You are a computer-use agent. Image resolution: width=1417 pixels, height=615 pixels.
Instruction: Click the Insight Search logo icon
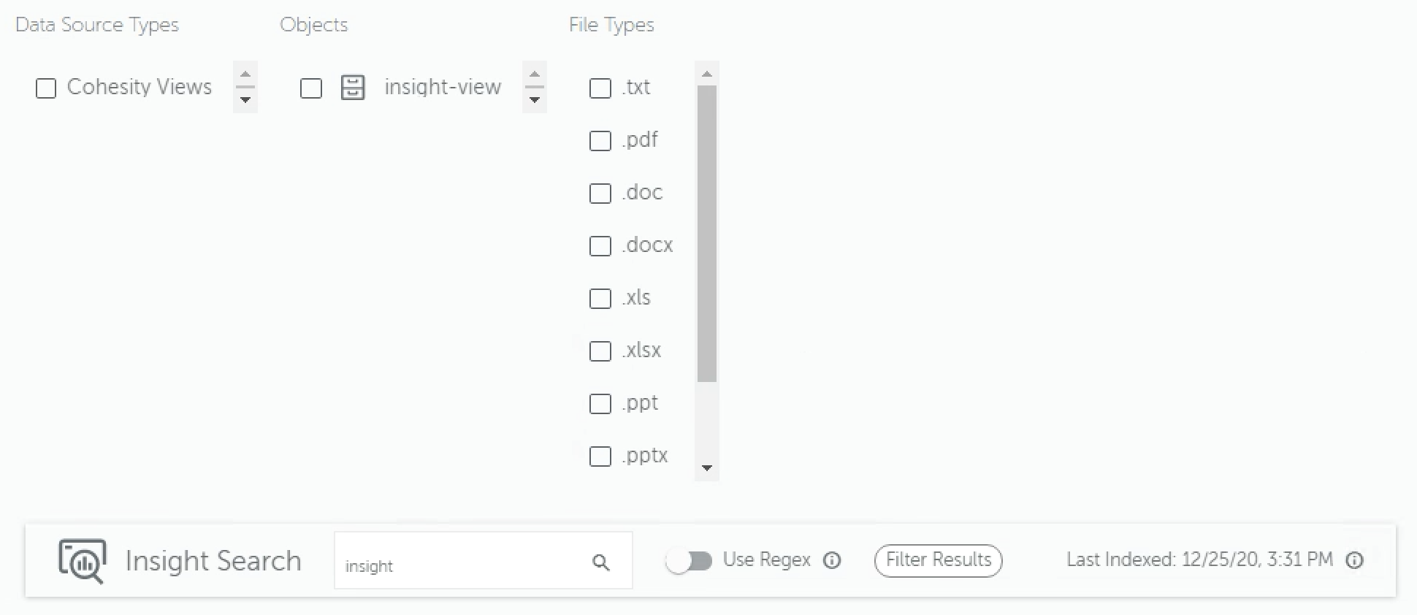point(83,560)
